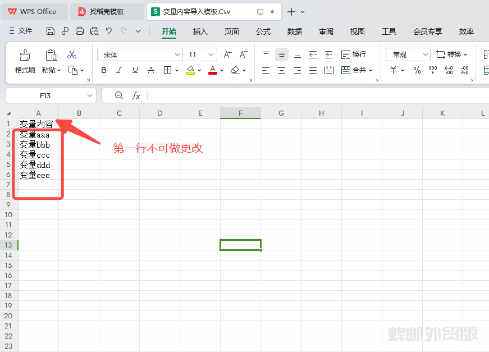Click the fx insert function icon
The height and width of the screenshot is (352, 489).
(136, 95)
